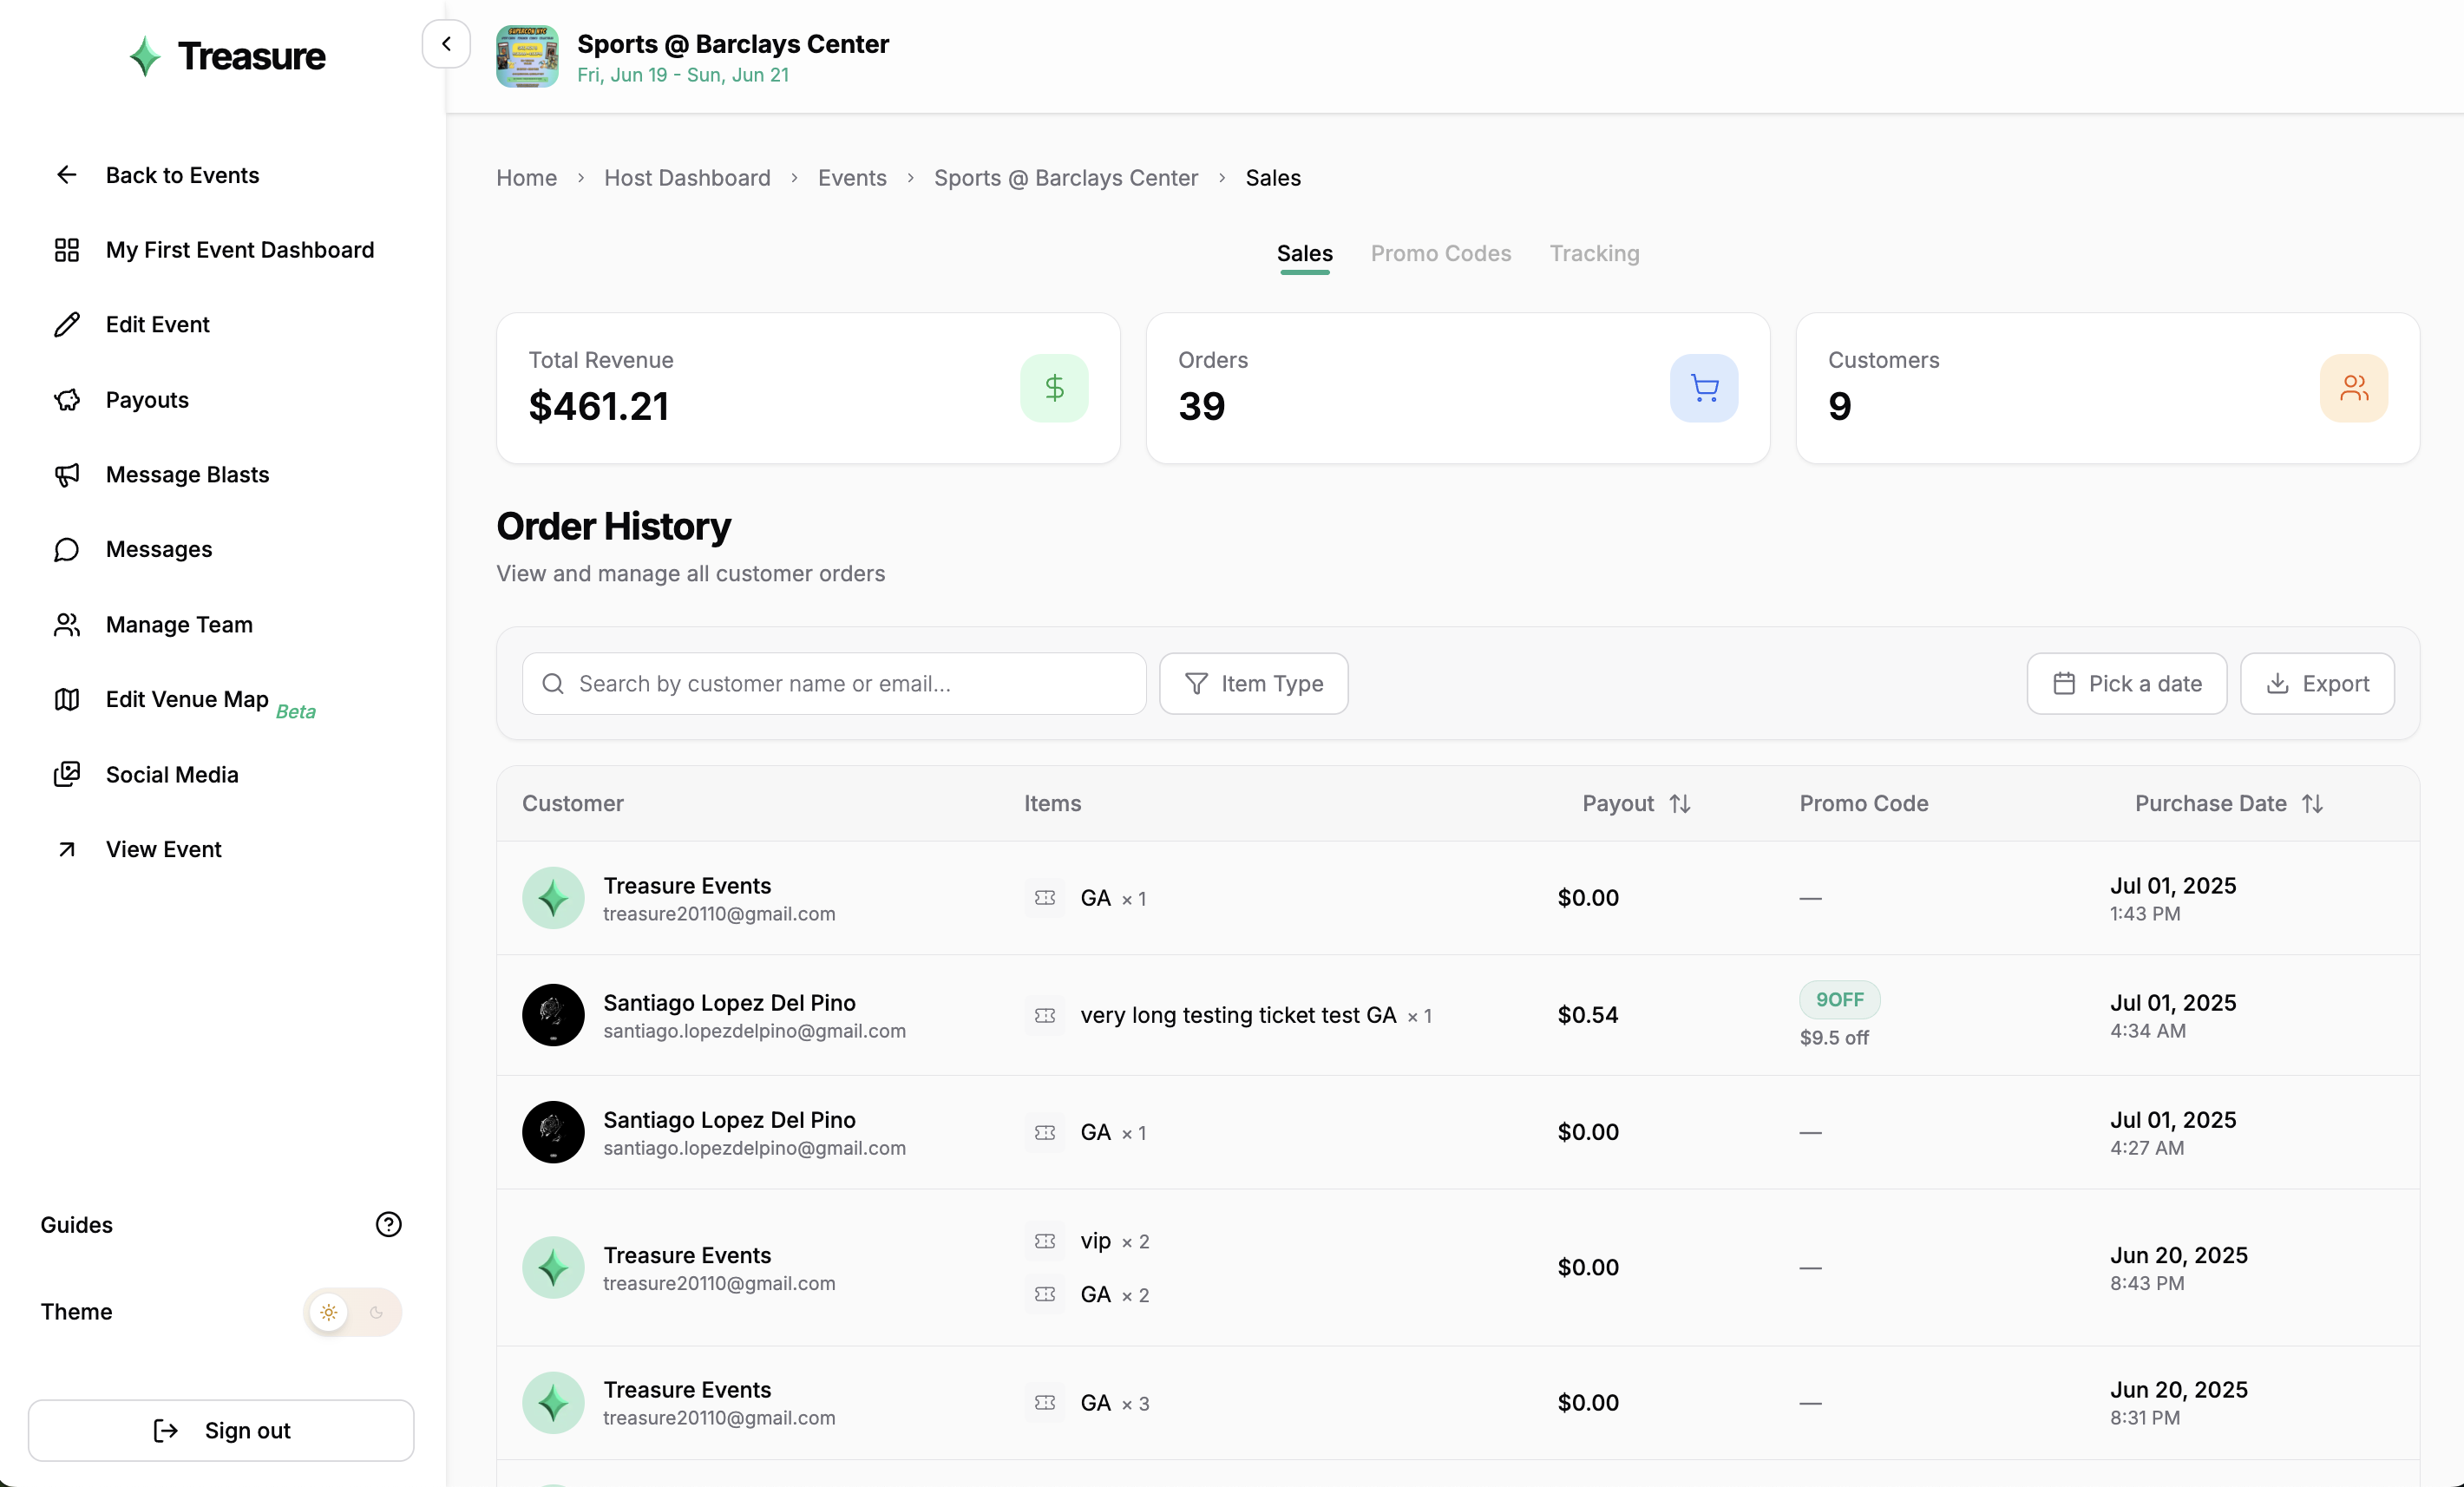
Task: Switch to the Promo Codes tab
Action: tap(1440, 254)
